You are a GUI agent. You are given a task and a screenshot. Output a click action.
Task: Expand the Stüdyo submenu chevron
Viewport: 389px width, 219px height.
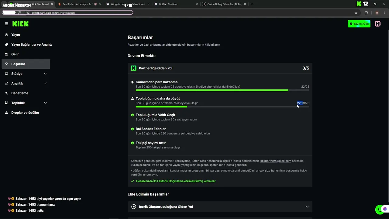point(45,74)
